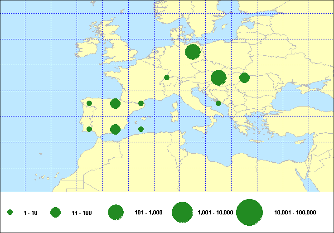Click the small dot in southern Portugal
The width and height of the screenshot is (334, 233).
pyautogui.click(x=89, y=129)
